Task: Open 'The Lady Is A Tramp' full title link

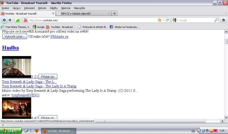Action: 39,86
